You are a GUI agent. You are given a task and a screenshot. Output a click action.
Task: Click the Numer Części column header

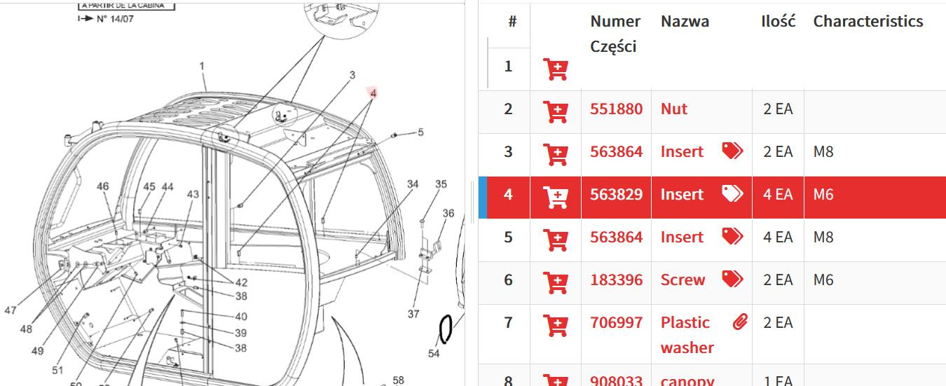point(615,34)
